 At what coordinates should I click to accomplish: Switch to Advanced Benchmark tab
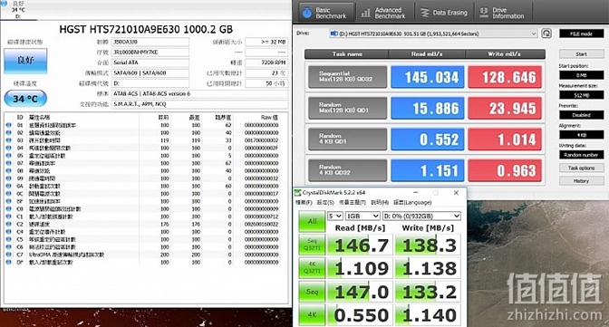[x=384, y=13]
